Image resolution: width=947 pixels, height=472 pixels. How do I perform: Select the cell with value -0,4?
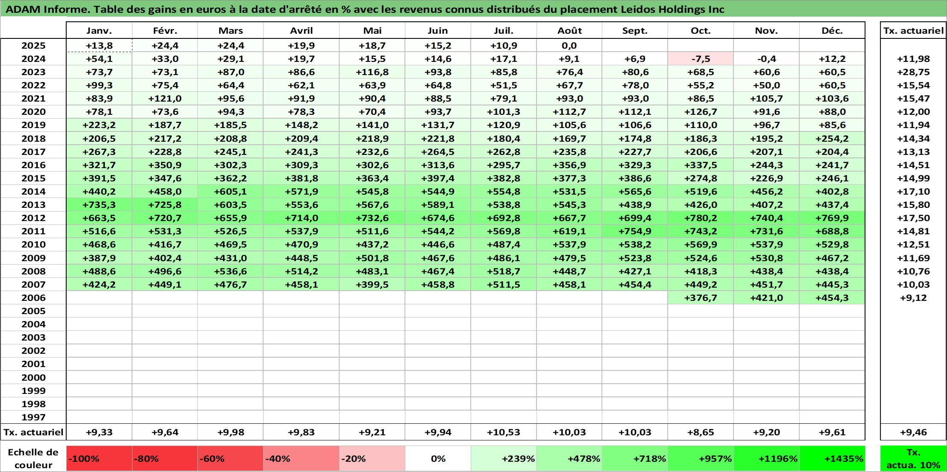click(766, 59)
